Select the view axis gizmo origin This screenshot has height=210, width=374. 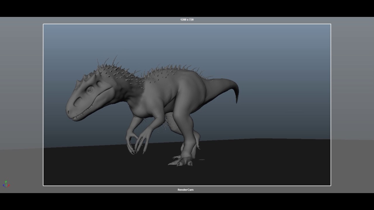[x=6, y=187]
